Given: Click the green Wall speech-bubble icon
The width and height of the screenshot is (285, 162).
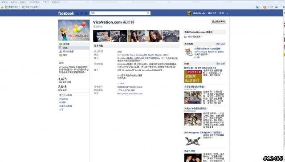Looking at the screenshot, I should tap(61, 44).
